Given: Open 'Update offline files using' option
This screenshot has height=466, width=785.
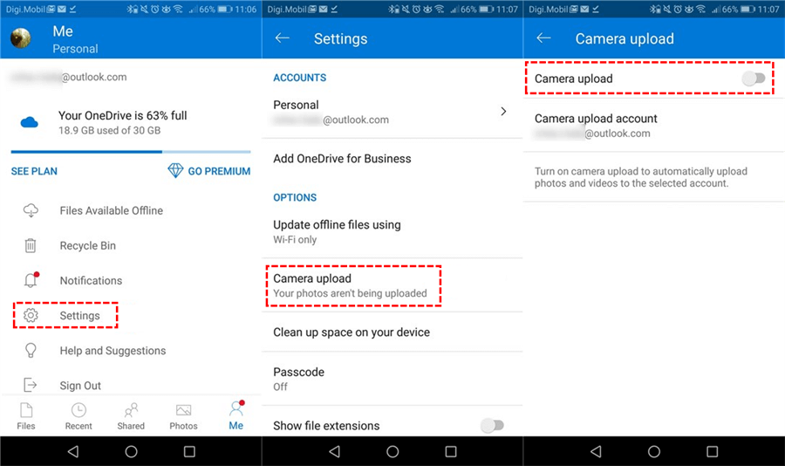Looking at the screenshot, I should pos(392,231).
